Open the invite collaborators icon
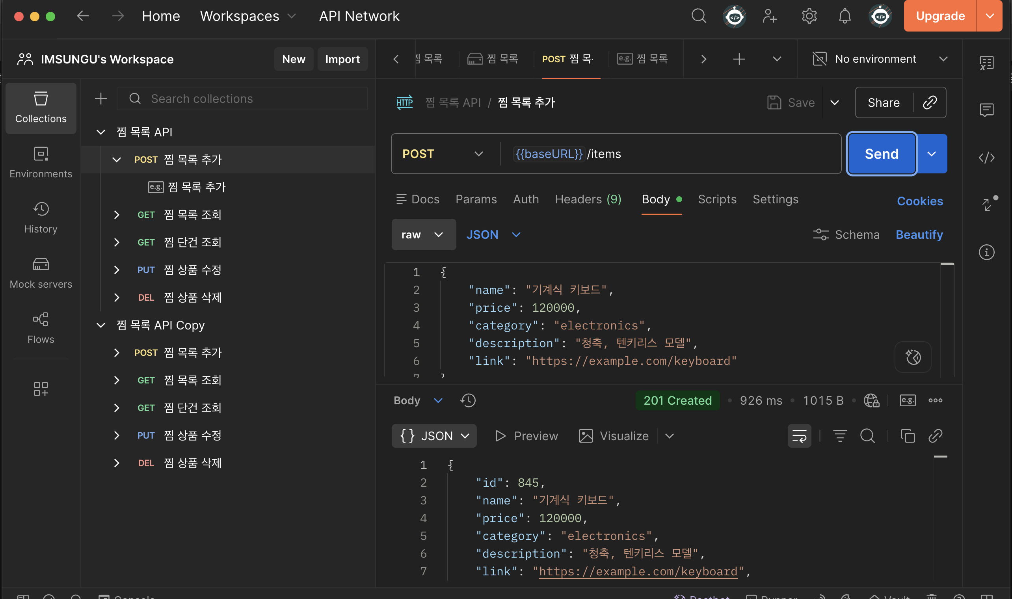This screenshot has height=599, width=1012. [770, 16]
